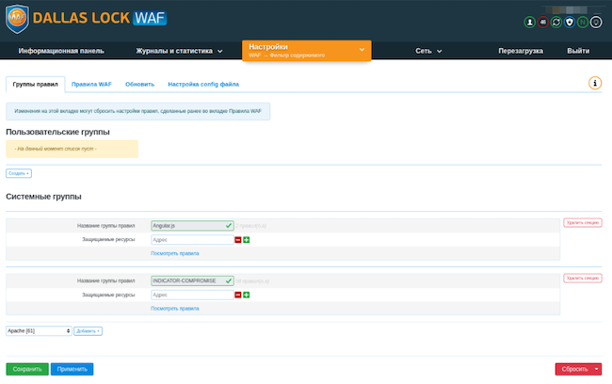Open Посмотреть правила for INDICATOR-COMPROMISE group

click(175, 309)
